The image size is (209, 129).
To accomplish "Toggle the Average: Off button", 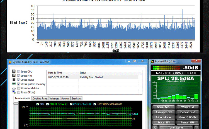I will tap(164, 112).
